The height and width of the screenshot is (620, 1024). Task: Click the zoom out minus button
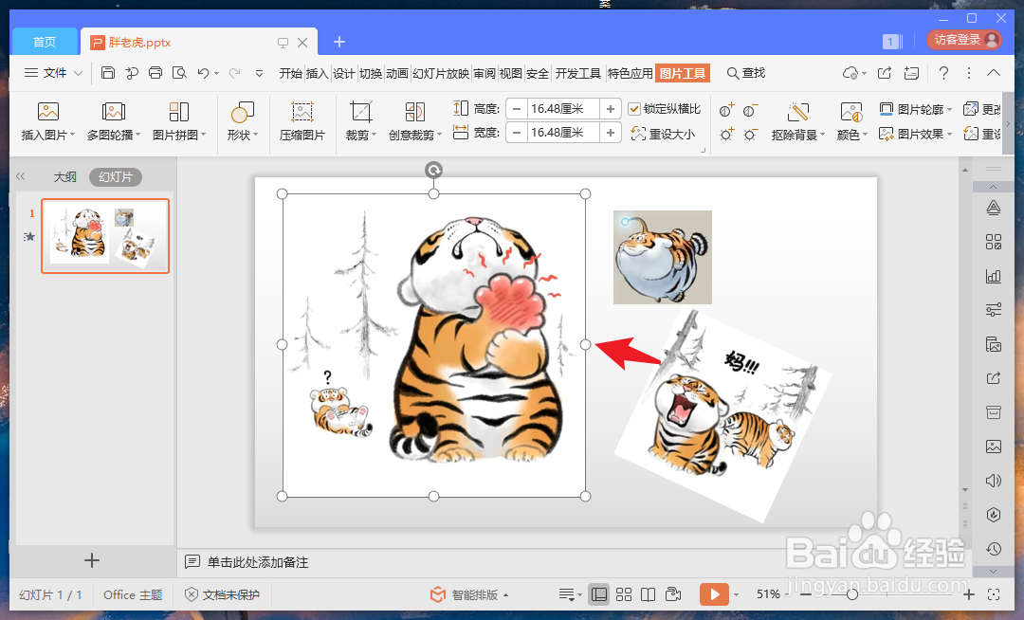point(806,594)
